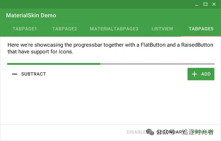
Task: Click the minus icon beside SUBTRACT
Action: (15, 74)
